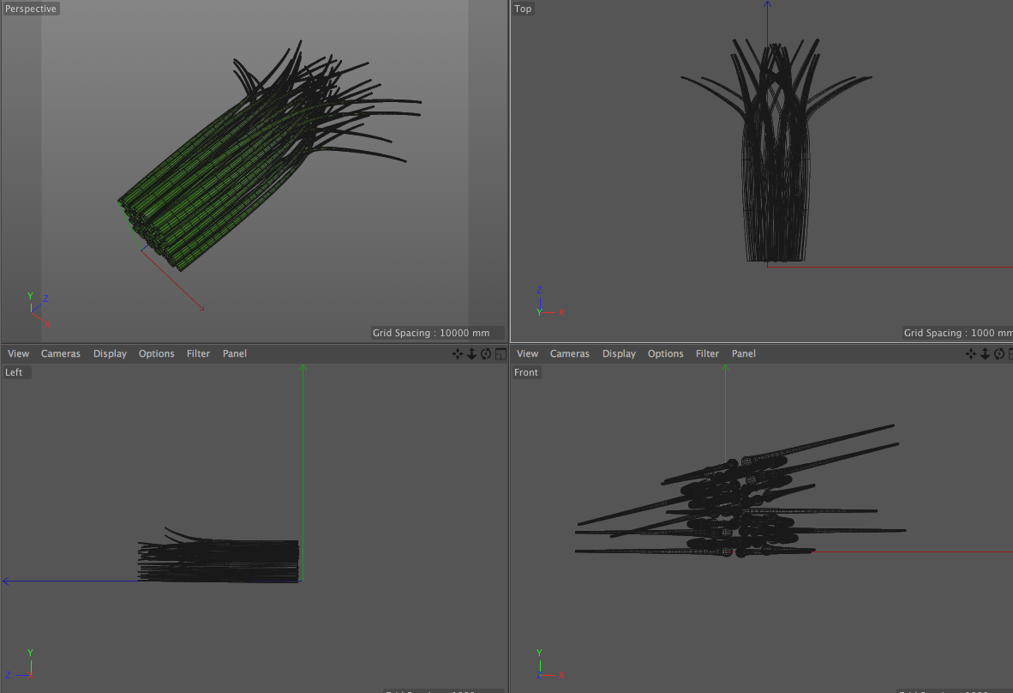
Task: Open the Filter menu of Left viewport
Action: (198, 353)
